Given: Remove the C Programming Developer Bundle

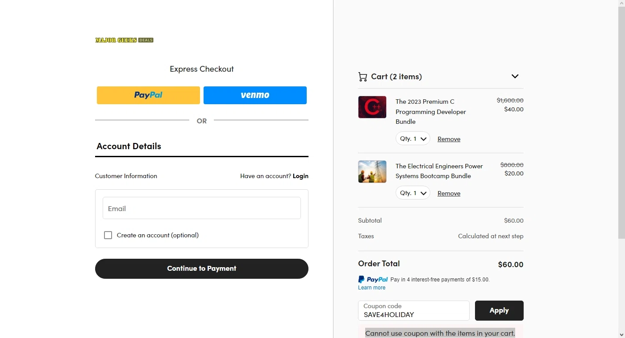Looking at the screenshot, I should point(449,139).
